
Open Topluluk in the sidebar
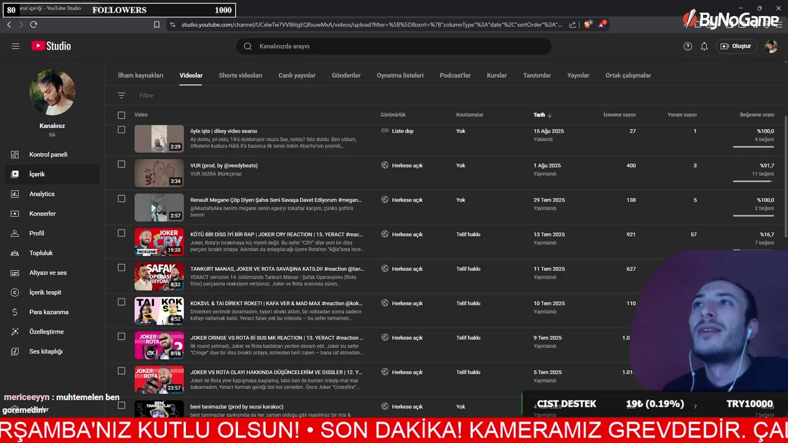pos(52,253)
